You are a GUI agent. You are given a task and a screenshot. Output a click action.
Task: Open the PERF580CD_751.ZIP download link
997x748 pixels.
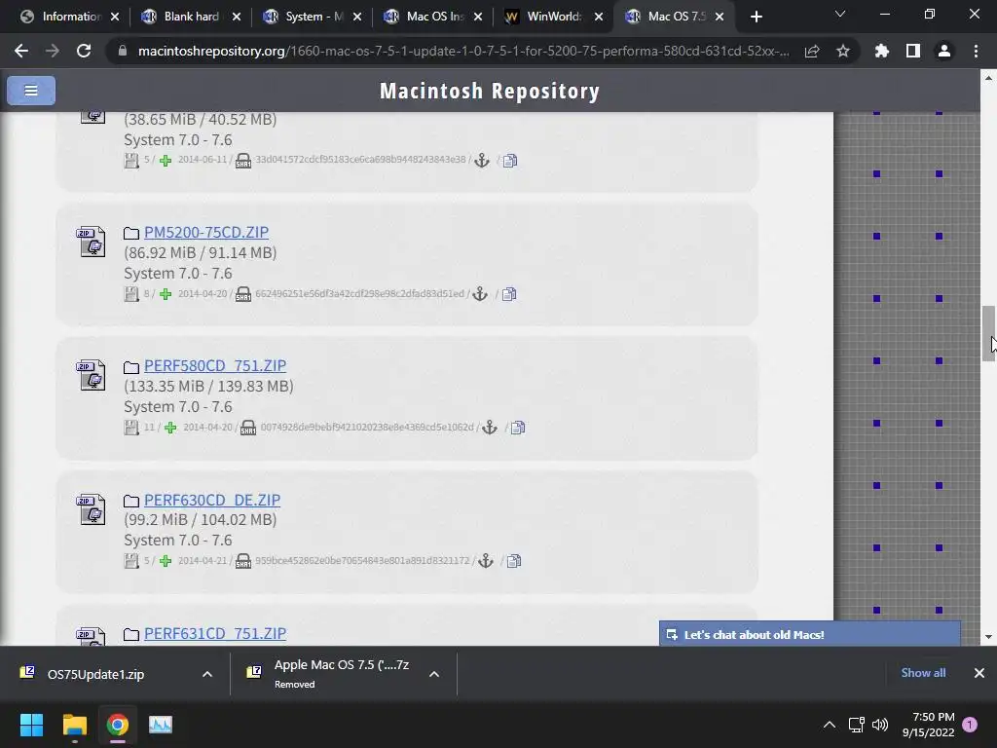[x=215, y=366]
